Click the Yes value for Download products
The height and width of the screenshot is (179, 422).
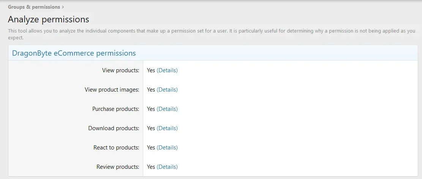[x=151, y=128]
